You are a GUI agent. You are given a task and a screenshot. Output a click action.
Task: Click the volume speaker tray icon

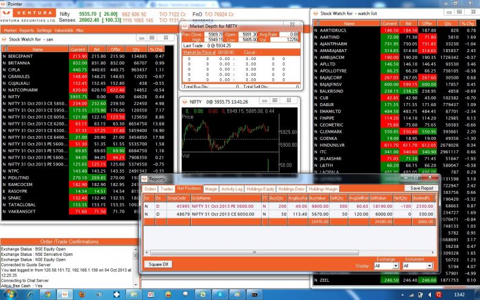tap(430, 295)
